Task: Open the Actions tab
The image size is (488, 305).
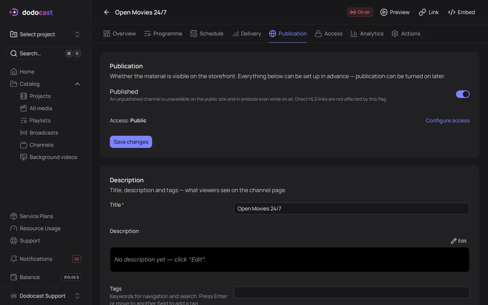Action: click(406, 34)
